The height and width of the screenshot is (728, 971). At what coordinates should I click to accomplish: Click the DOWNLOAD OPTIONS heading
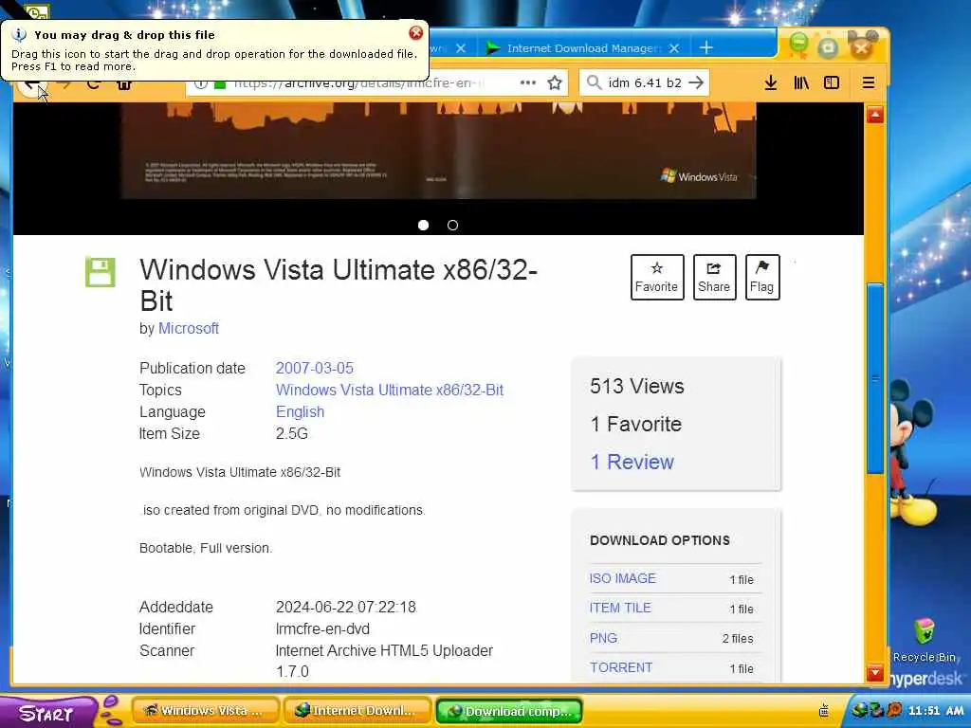click(660, 540)
